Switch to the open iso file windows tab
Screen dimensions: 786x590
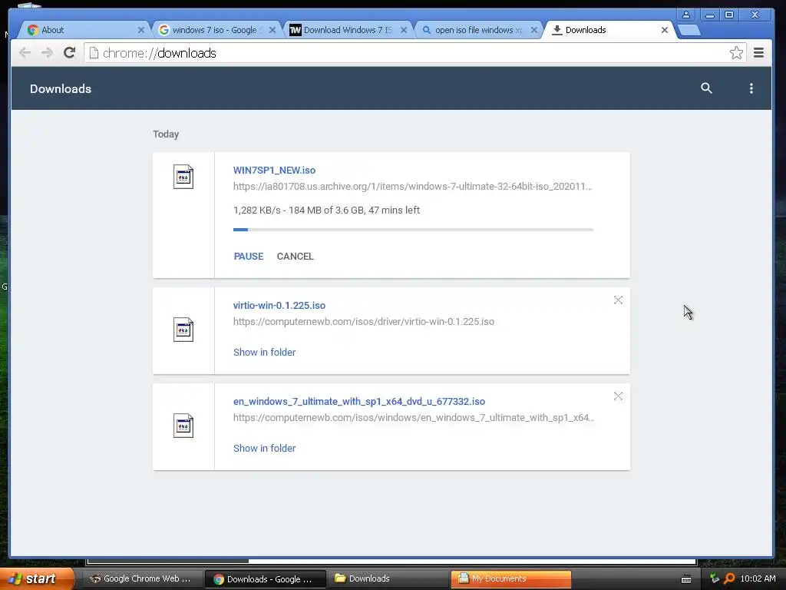click(x=478, y=30)
